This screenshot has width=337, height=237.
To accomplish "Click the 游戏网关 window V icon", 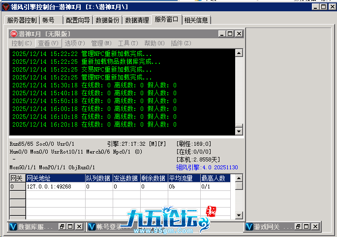I will [249, 227].
